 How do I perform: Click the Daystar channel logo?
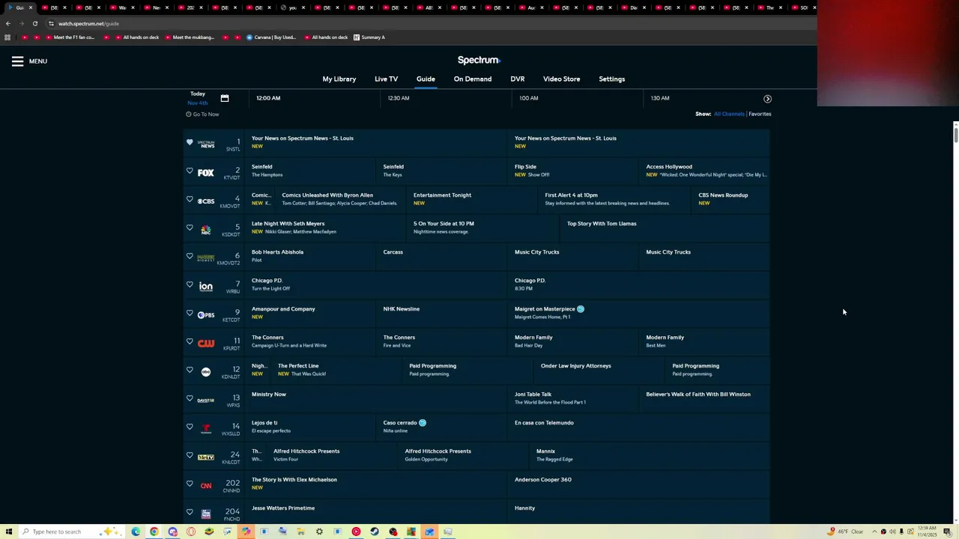[206, 401]
